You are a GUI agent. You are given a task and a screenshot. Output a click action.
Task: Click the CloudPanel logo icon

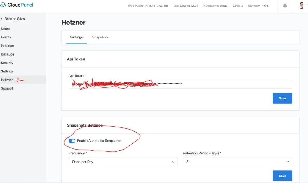click(4, 5)
